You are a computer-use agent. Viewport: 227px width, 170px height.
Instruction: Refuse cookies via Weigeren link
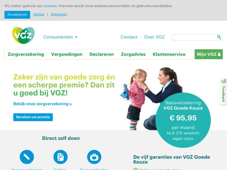pos(59,14)
